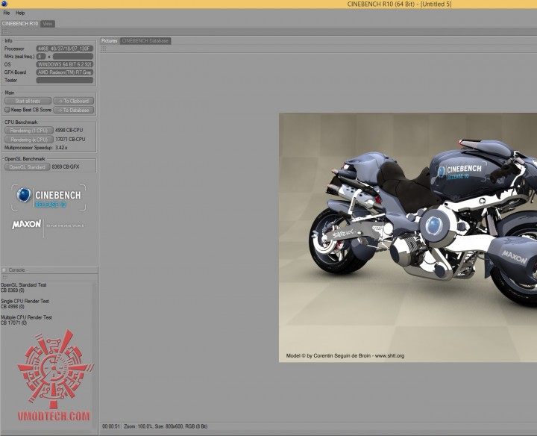
Task: Click the MHz real frequency value field
Action: tap(73, 57)
